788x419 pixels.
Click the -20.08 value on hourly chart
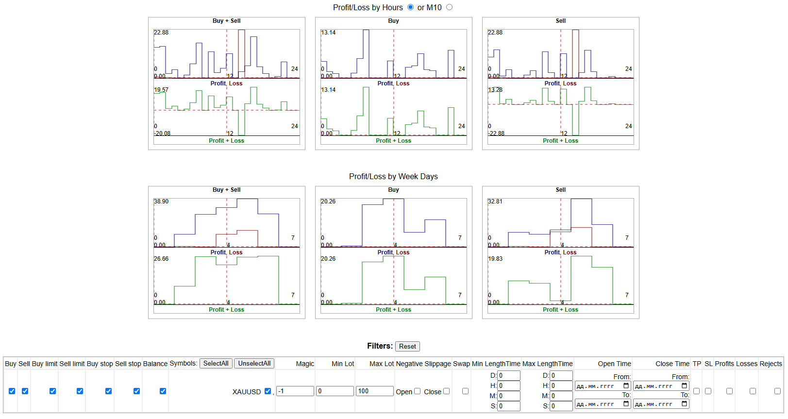162,134
